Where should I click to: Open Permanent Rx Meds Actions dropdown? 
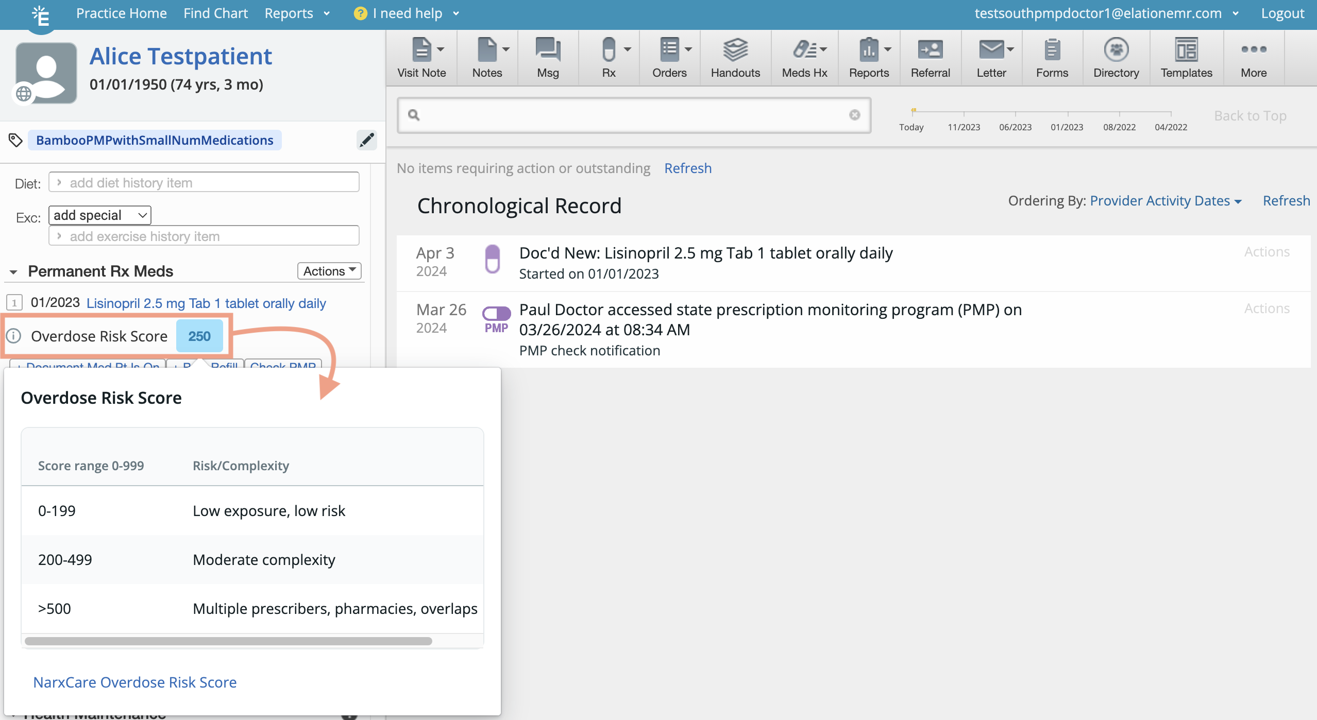(x=329, y=271)
